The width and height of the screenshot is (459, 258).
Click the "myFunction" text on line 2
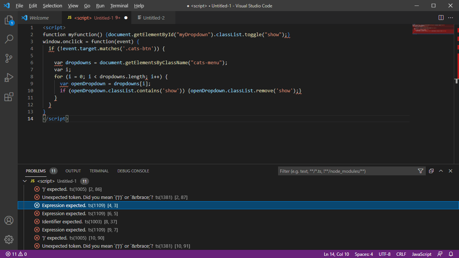[x=82, y=35]
